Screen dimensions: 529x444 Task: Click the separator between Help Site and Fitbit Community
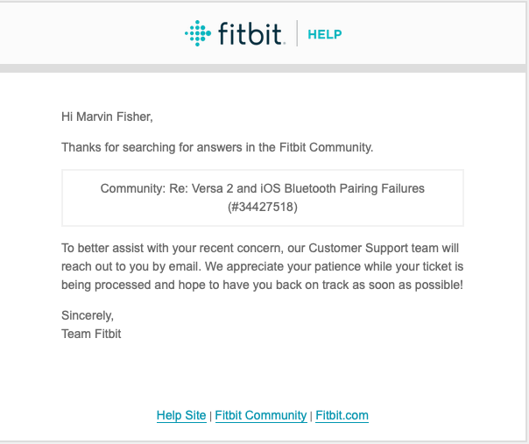point(210,416)
